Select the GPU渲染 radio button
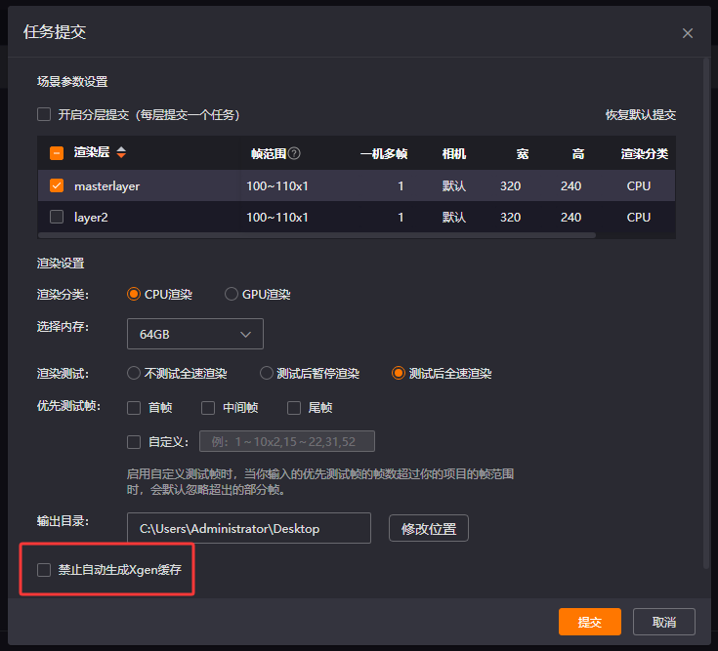Image resolution: width=718 pixels, height=651 pixels. [x=232, y=294]
